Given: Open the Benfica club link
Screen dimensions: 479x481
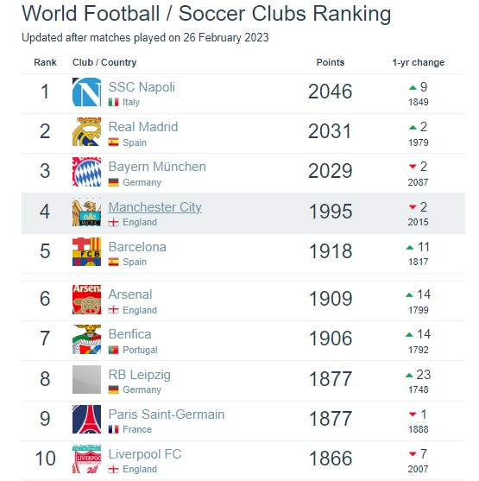Looking at the screenshot, I should [x=130, y=334].
